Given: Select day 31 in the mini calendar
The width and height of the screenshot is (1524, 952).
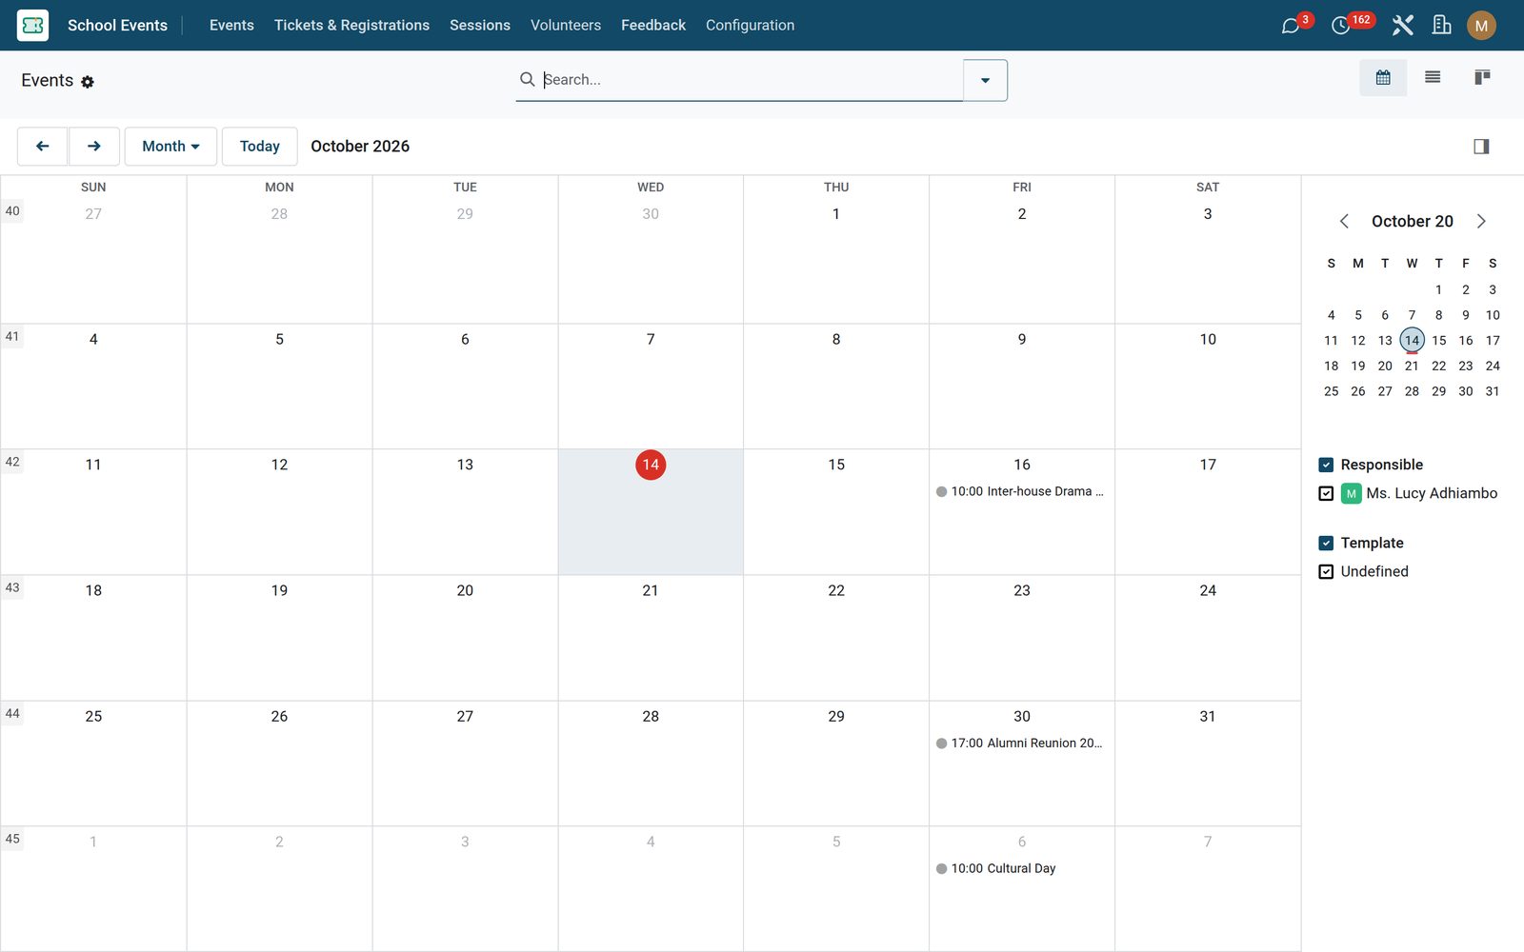Looking at the screenshot, I should pos(1493,391).
